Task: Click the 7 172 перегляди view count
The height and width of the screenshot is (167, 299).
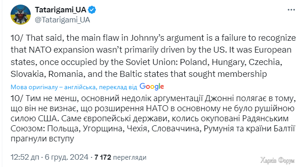Action: 120,157
